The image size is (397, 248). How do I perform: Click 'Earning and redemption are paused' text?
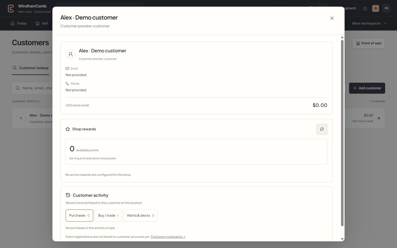pos(93,158)
